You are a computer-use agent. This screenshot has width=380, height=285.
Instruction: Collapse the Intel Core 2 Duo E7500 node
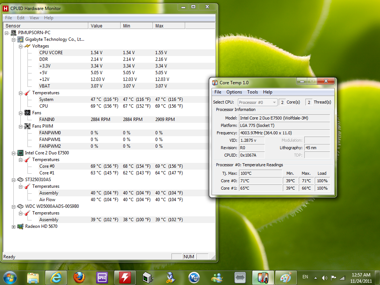(14, 153)
